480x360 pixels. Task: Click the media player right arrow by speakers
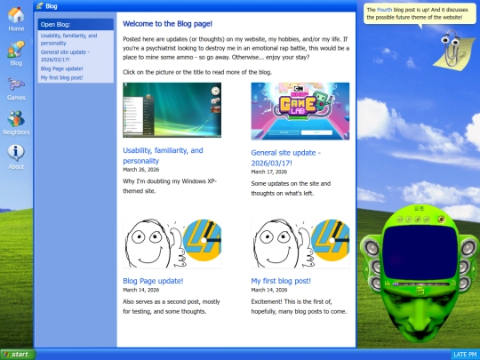point(474,268)
